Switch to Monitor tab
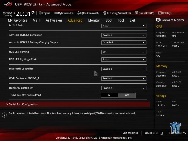The width and height of the screenshot is (188, 141). tap(94, 20)
